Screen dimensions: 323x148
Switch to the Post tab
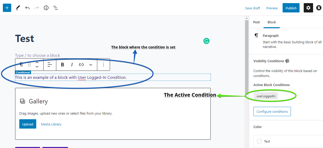click(x=257, y=22)
